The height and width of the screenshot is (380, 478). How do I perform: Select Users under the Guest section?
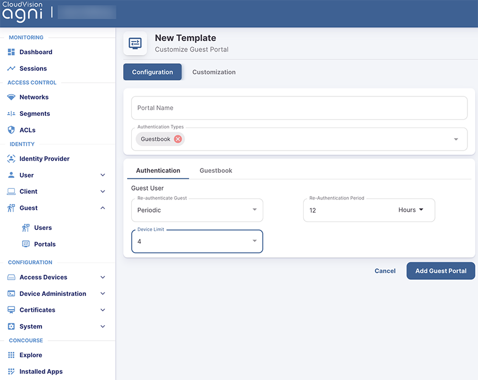pos(43,227)
